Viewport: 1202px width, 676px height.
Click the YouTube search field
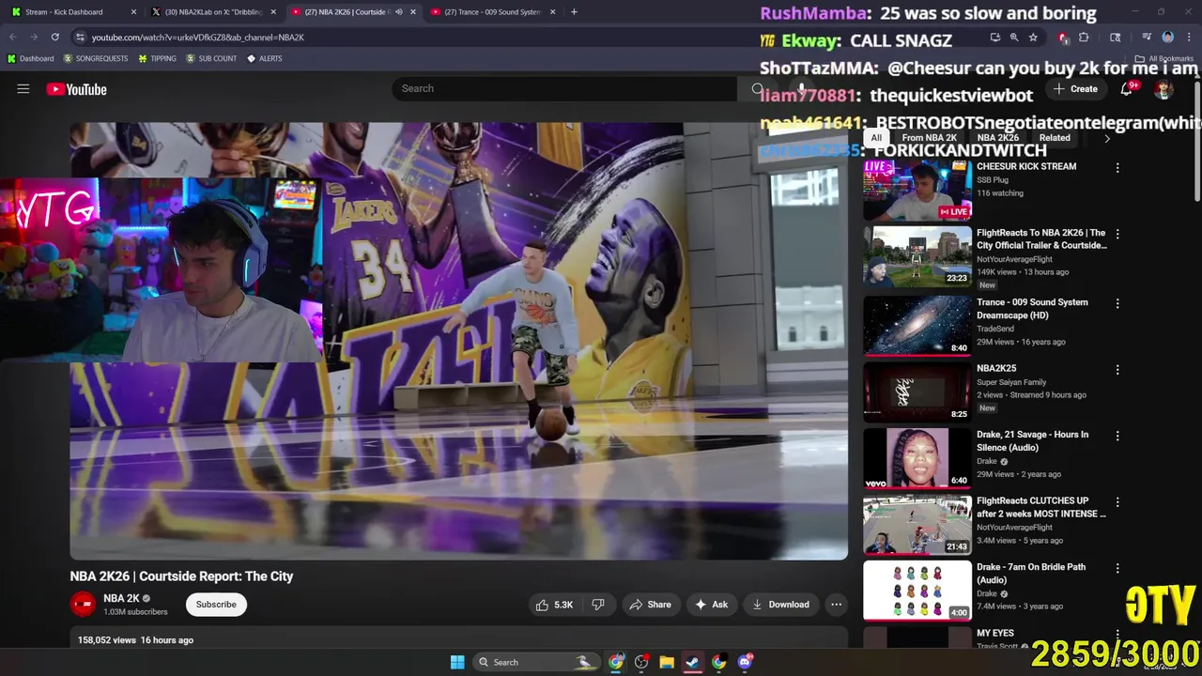(563, 88)
